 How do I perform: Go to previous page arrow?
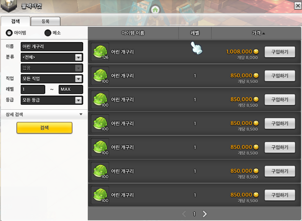click(x=184, y=214)
